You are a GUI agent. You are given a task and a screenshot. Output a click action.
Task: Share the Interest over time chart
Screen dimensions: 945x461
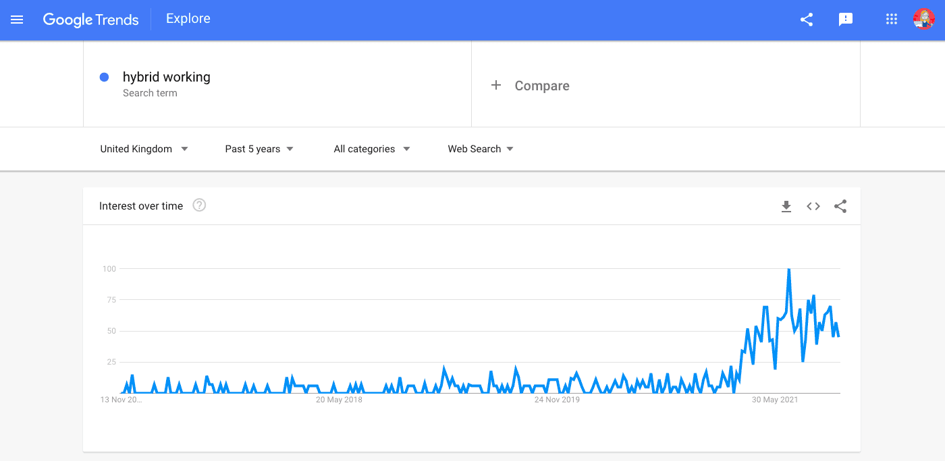tap(840, 206)
